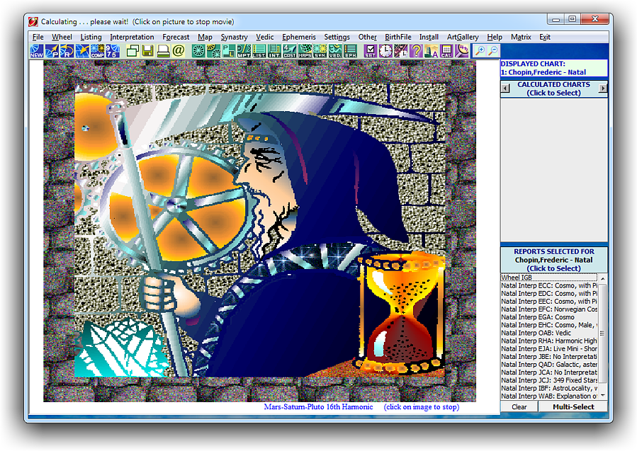Select 'Natal Interp EDC: Cosmo' report

click(549, 294)
